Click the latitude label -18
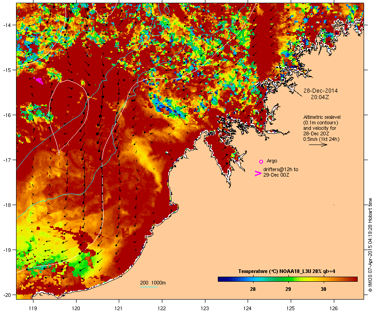The width and height of the screenshot is (376, 312). (x=6, y=205)
